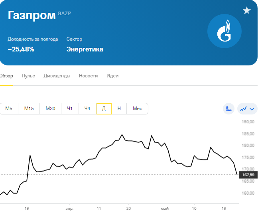Click the 11 date axis label
Viewport: 258px width, 215px height.
coord(99,208)
